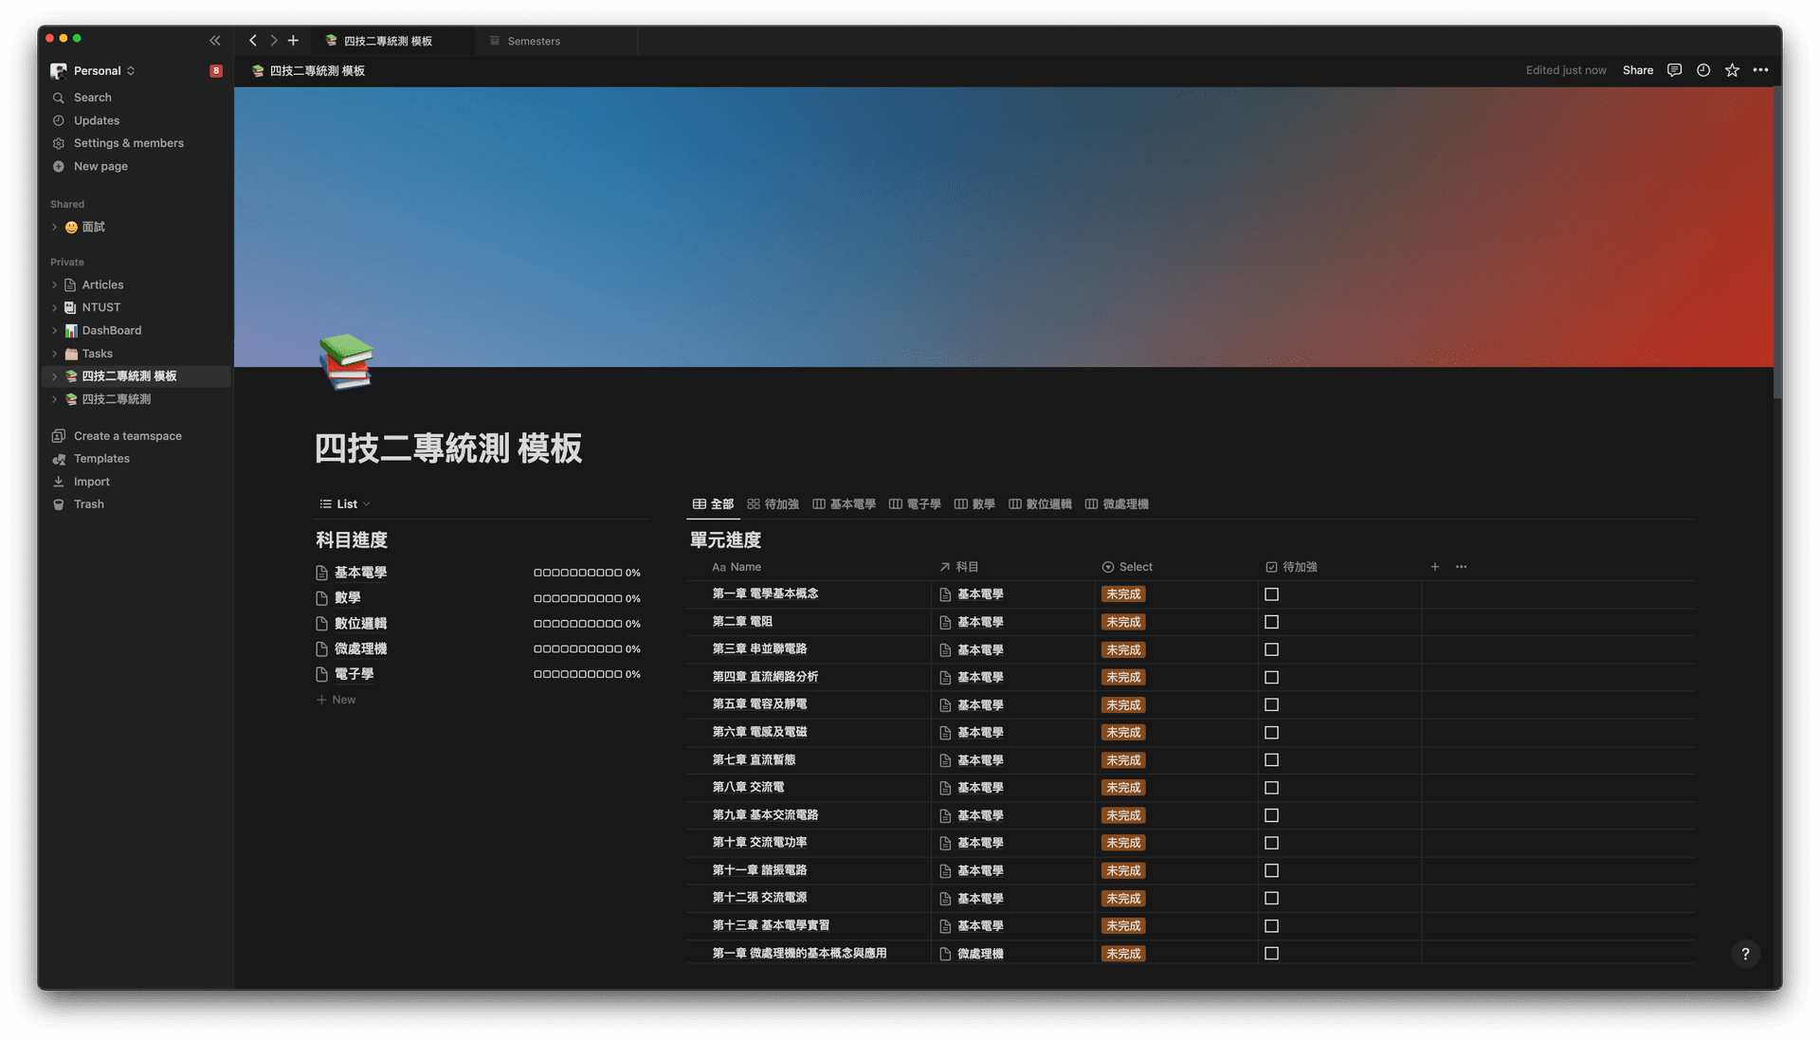Add a new column to the 單元進度 table
Screen dimensions: 1820x1040
pyautogui.click(x=1435, y=567)
